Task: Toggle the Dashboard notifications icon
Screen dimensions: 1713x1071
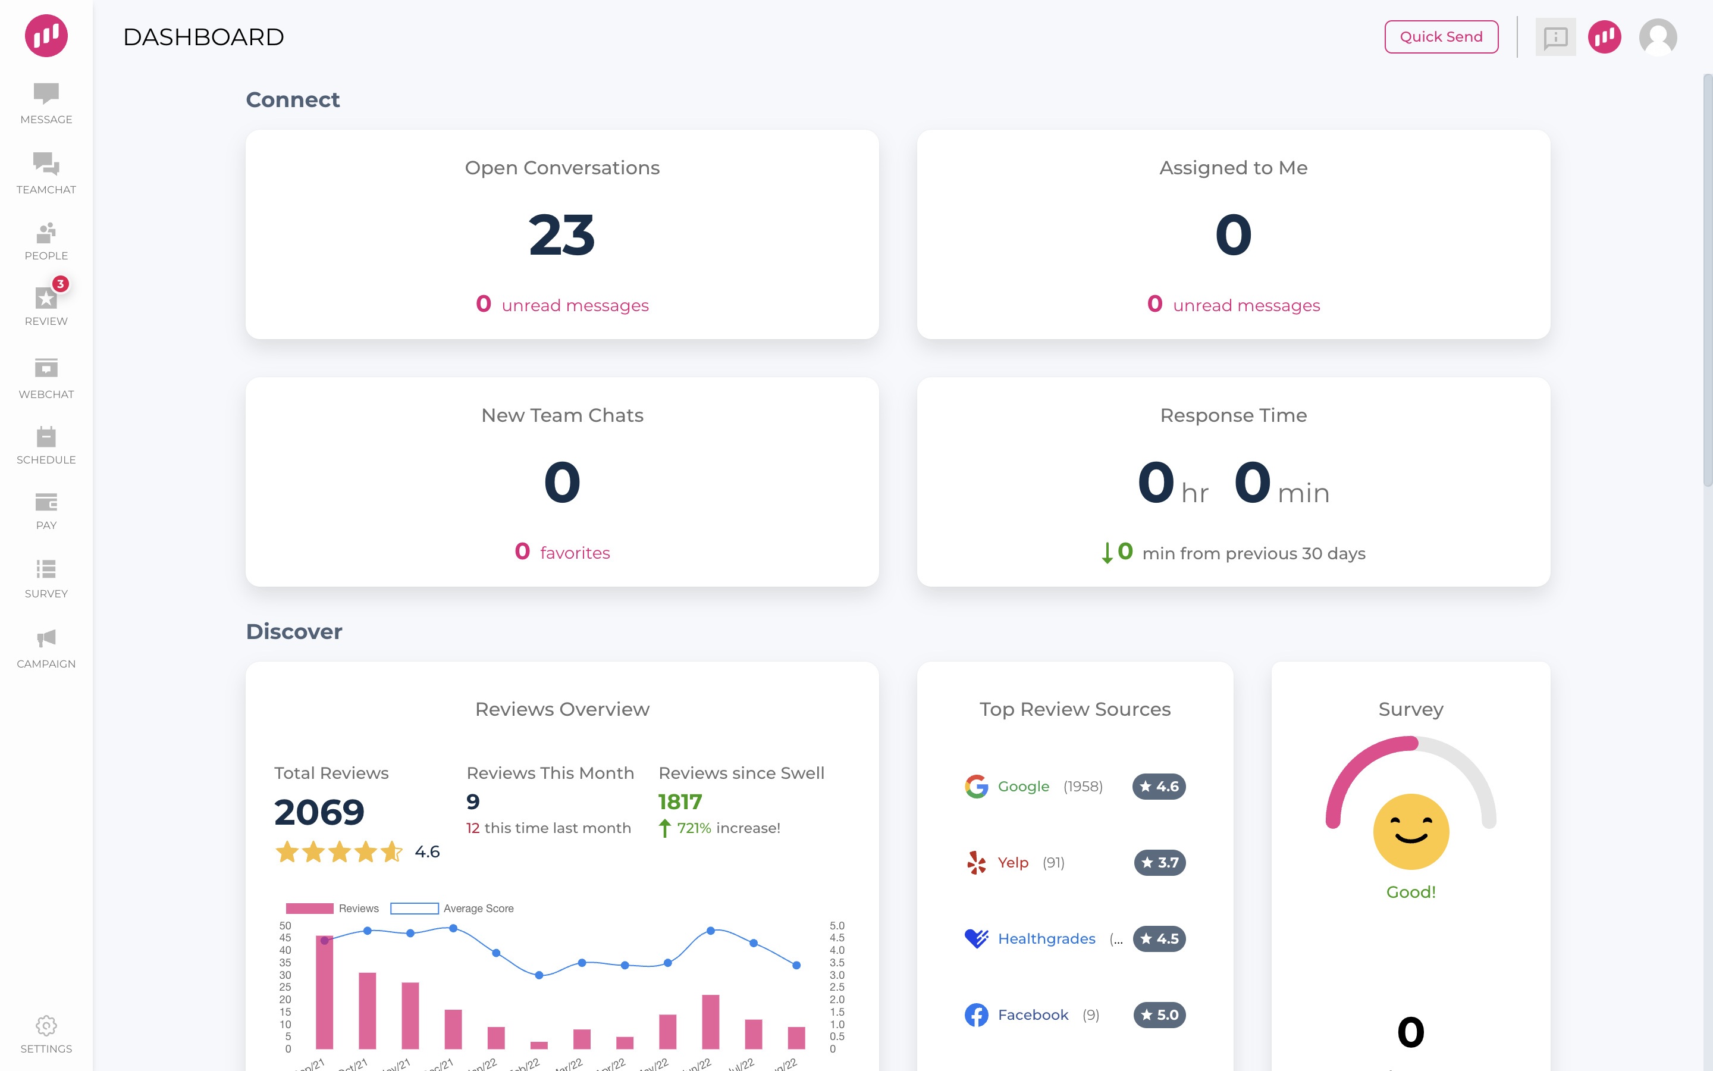Action: (1555, 37)
